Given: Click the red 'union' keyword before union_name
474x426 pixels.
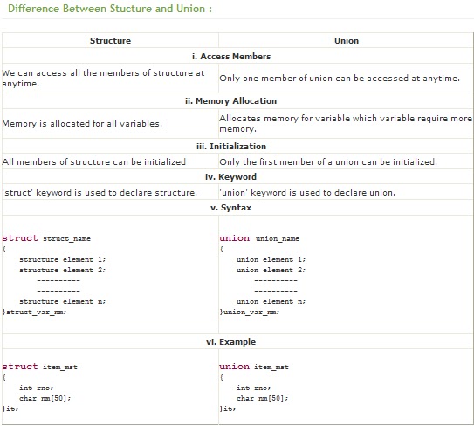Looking at the screenshot, I should coord(235,238).
